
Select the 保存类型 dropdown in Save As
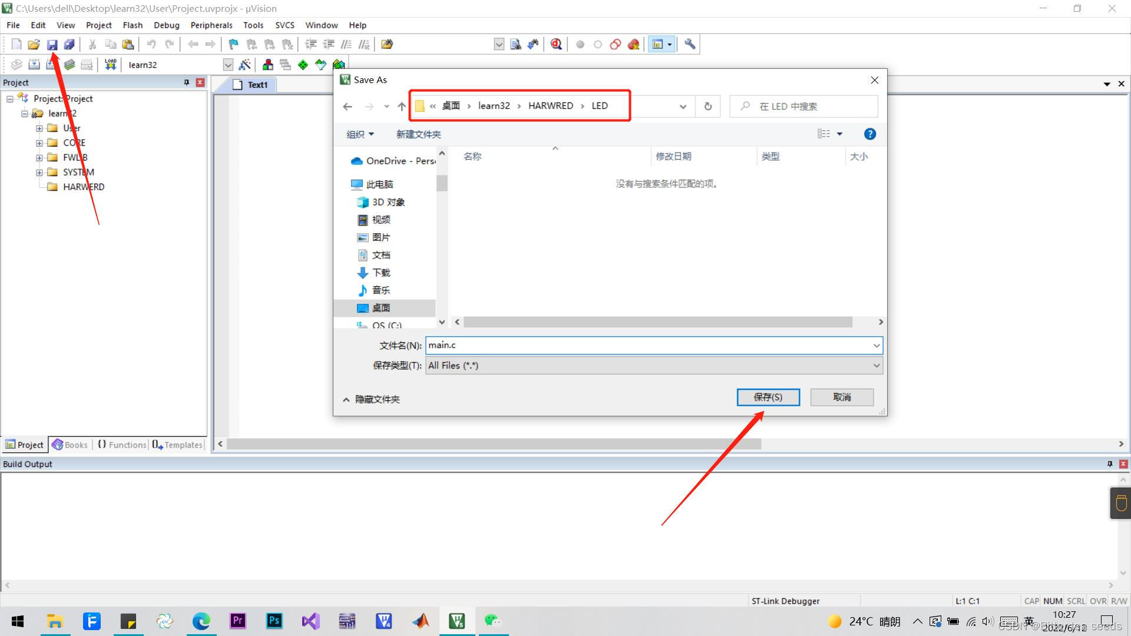(x=653, y=365)
